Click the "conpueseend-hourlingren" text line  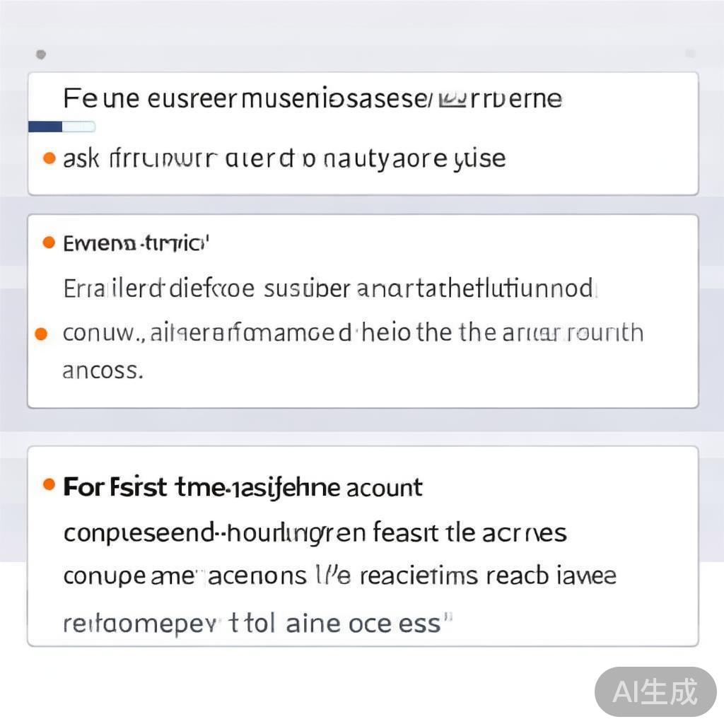pos(315,532)
